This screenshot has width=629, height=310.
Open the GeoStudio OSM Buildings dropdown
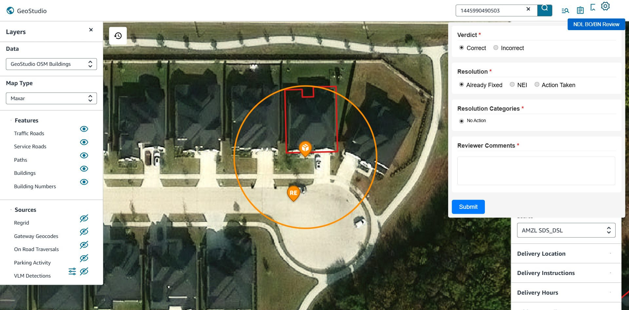point(51,64)
